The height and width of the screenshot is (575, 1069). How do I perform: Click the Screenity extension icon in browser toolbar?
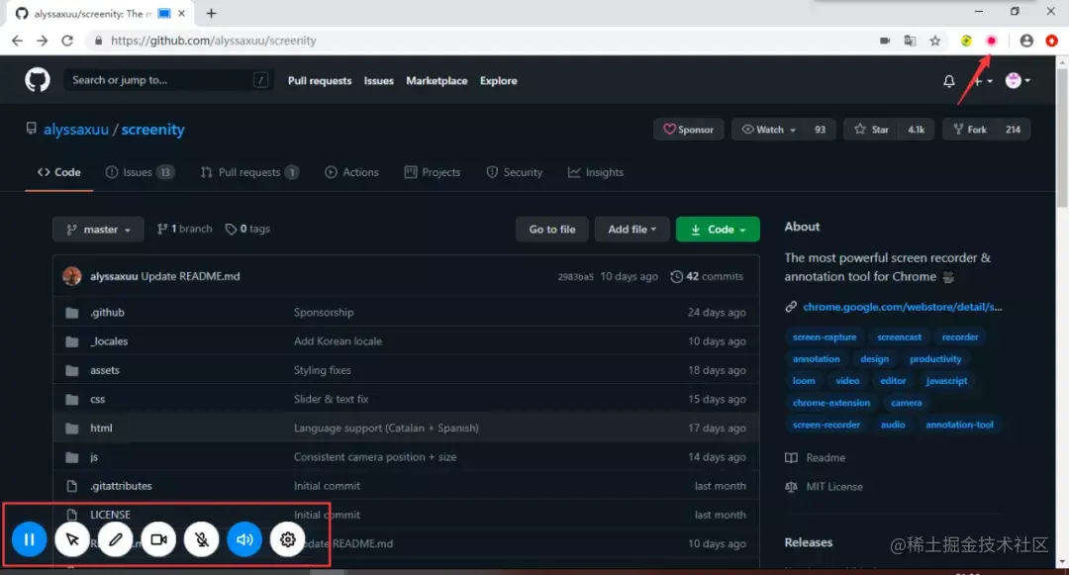pos(991,41)
